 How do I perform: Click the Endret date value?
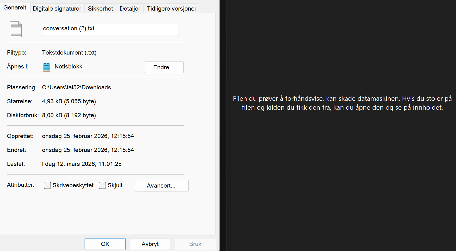88,150
